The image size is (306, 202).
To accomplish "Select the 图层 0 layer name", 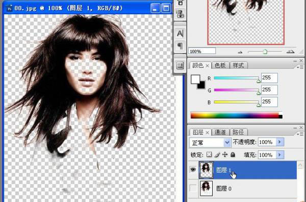I will (224, 188).
